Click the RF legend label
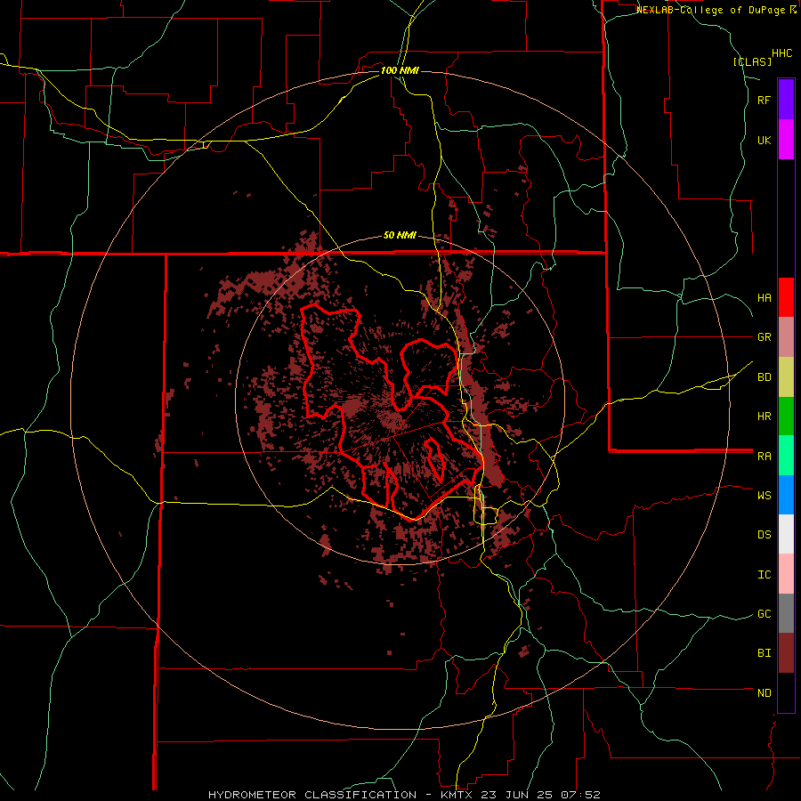Viewport: 801px width, 801px height. coord(764,100)
